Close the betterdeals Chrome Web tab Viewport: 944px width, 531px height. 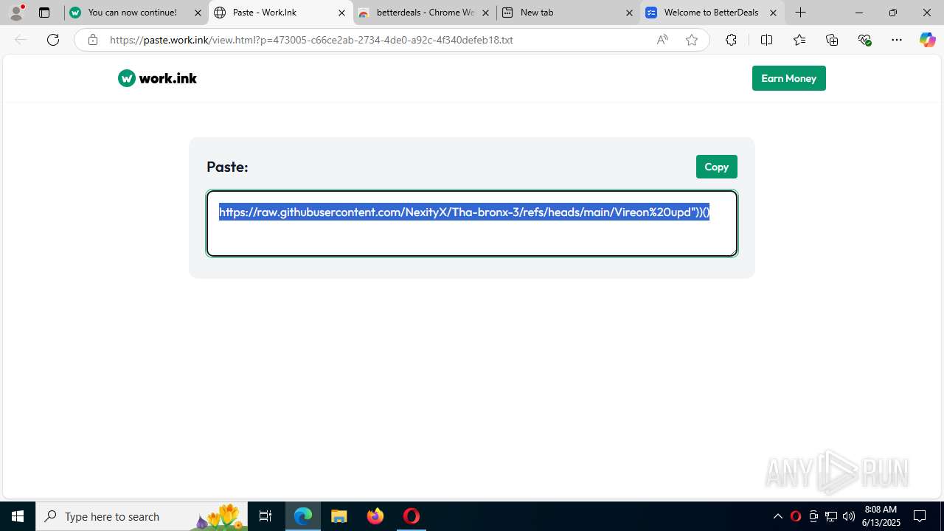(x=485, y=13)
